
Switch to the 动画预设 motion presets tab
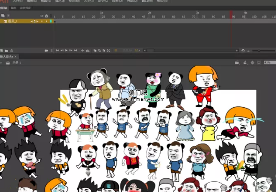click(x=25, y=8)
